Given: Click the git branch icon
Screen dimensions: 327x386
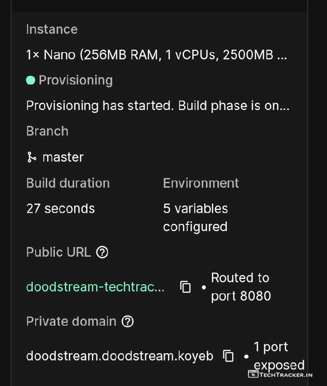Looking at the screenshot, I should 32,157.
